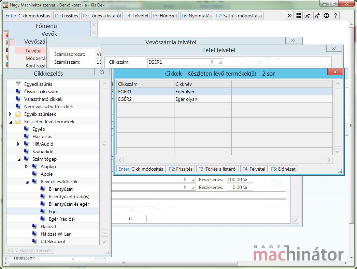Image resolution: width=357 pixels, height=269 pixels.
Task: Expand the Egyéb szűrések folder
Action: point(10,114)
